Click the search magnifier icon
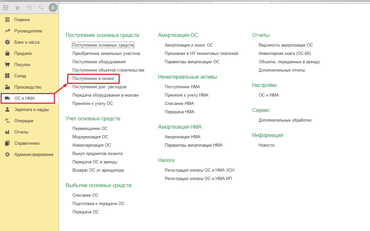 pyautogui.click(x=40, y=7)
